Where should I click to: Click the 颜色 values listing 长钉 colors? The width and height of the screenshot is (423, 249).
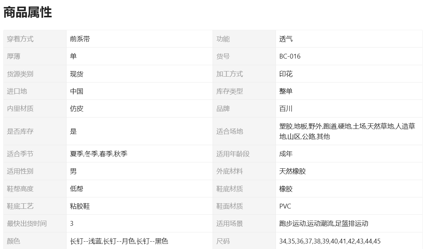coord(119,241)
